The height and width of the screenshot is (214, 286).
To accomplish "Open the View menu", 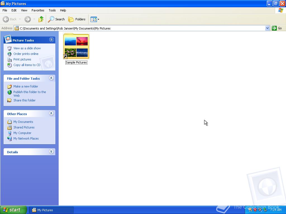I will tap(24, 10).
